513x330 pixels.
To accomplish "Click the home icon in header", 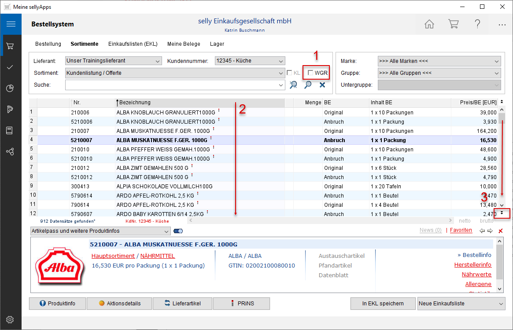I will pos(429,24).
